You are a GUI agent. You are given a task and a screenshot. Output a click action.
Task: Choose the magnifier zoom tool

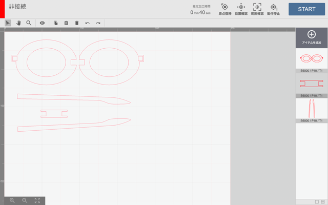(29, 23)
